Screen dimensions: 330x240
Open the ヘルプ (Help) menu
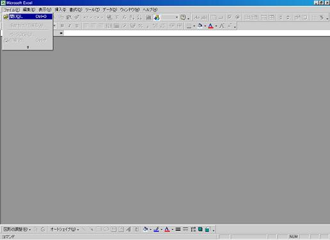[x=150, y=10]
